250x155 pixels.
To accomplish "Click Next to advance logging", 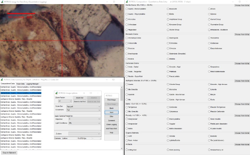I will pyautogui.click(x=112, y=112).
